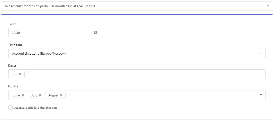Open the clock time picker icon
This screenshot has width=274, height=121.
pyautogui.click(x=95, y=32)
